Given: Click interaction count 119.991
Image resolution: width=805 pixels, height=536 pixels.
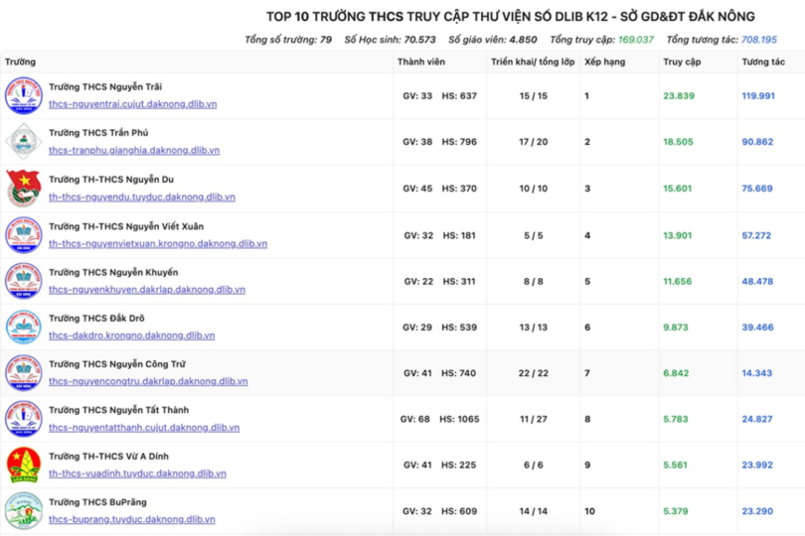Looking at the screenshot, I should [x=758, y=96].
